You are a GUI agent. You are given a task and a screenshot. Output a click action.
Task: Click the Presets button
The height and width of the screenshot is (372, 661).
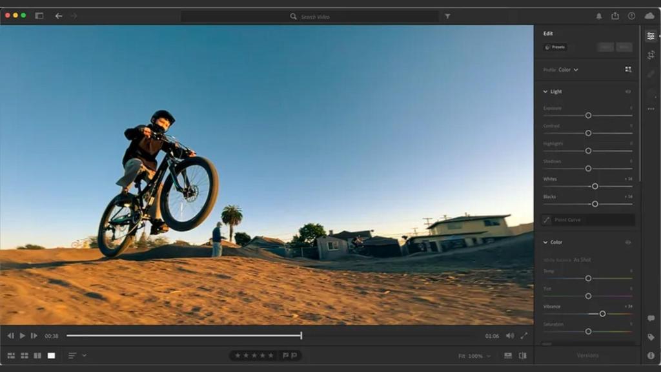coord(555,47)
